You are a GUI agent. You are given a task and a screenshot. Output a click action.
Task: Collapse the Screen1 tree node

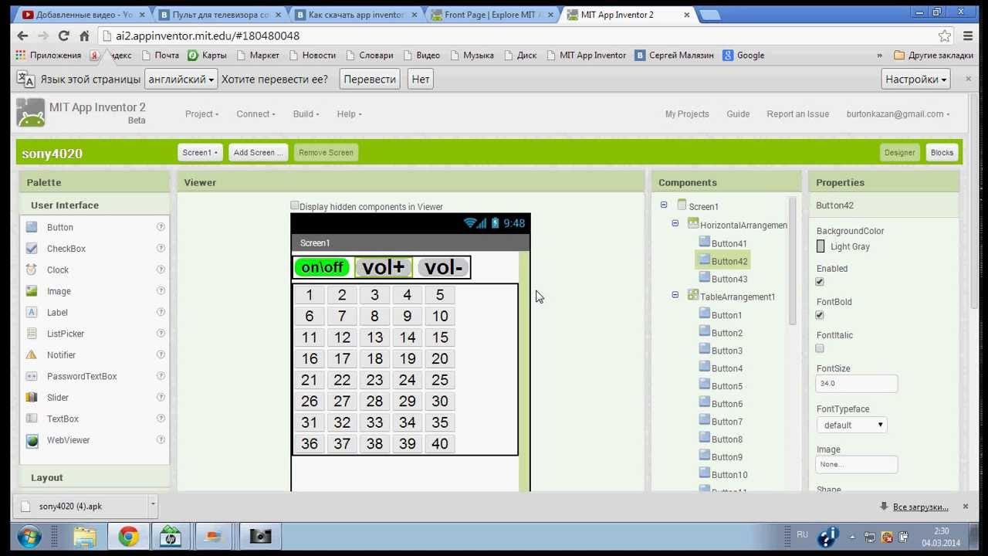point(664,205)
